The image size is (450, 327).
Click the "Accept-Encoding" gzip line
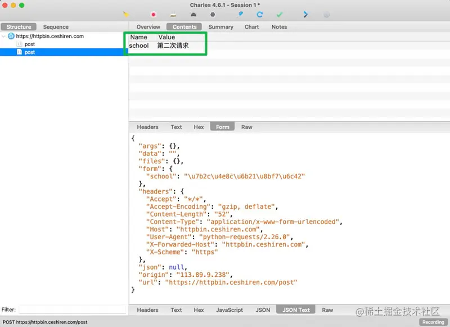pyautogui.click(x=212, y=207)
